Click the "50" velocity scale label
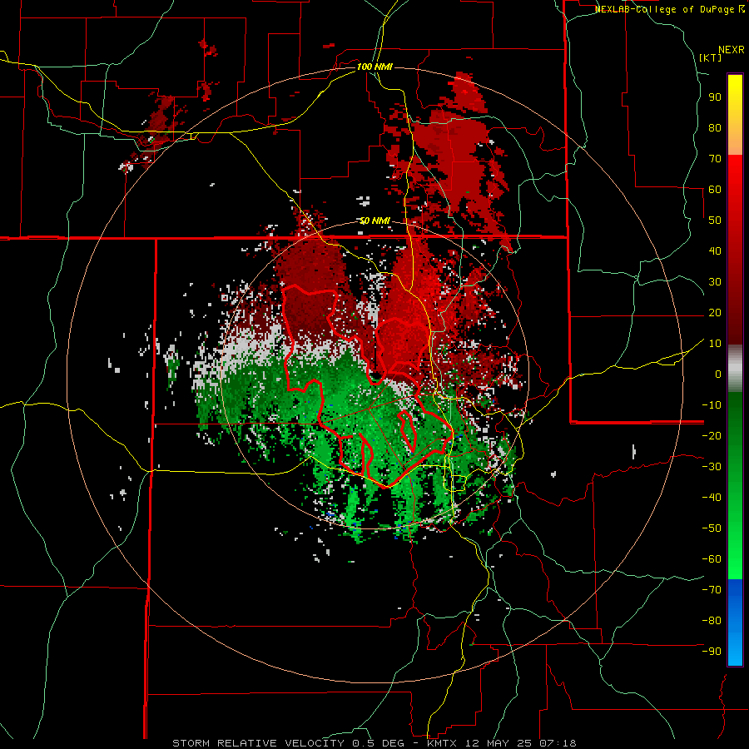Viewport: 749px width, 749px height. [x=715, y=221]
